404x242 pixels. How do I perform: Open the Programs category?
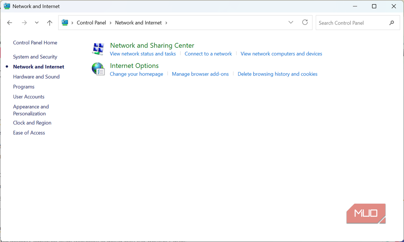(24, 87)
